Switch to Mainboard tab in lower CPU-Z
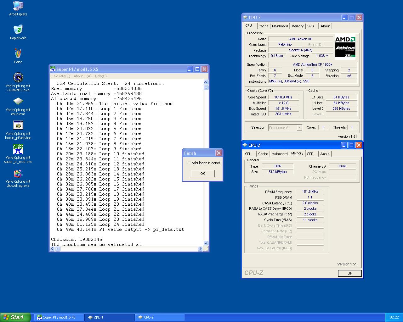The height and width of the screenshot is (322, 403). [280, 154]
